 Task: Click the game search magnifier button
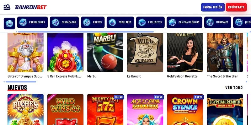tap(9, 23)
